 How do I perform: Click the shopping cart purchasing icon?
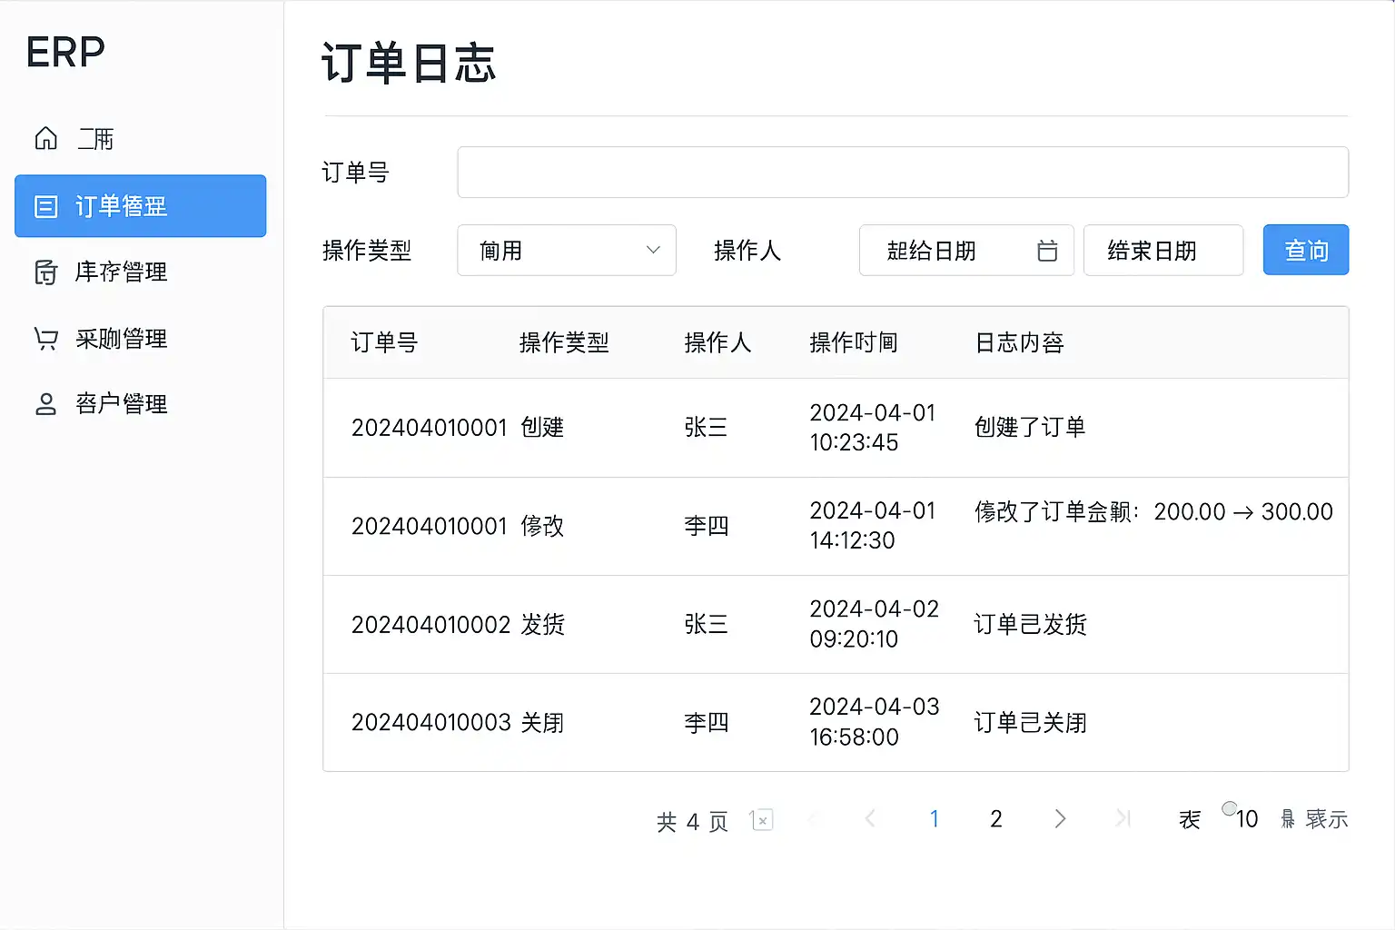(x=45, y=339)
